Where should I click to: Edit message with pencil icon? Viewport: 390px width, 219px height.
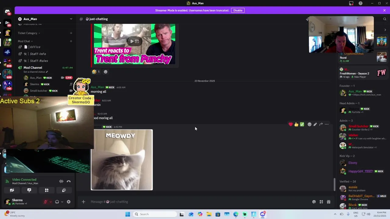315,124
